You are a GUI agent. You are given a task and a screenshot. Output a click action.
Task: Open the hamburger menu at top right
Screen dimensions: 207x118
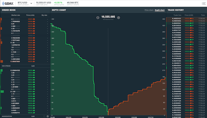pos(204,3)
